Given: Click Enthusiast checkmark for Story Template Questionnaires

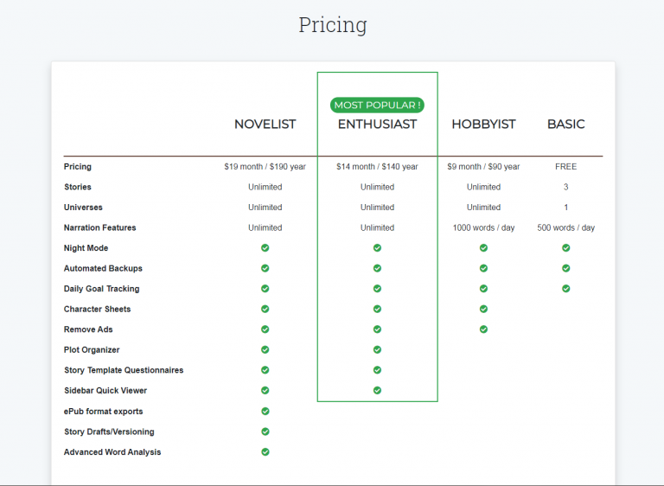Looking at the screenshot, I should pos(377,370).
